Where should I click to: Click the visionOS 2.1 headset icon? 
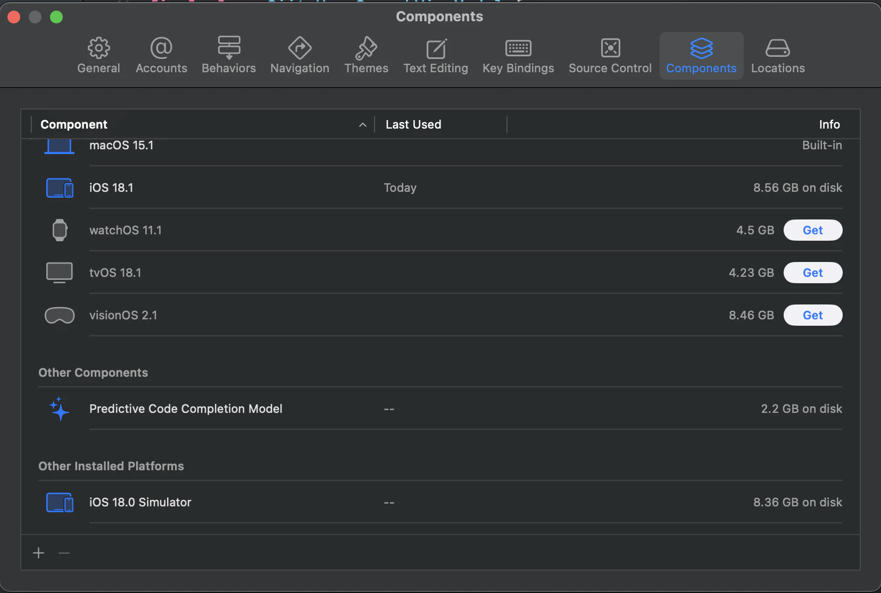[60, 315]
